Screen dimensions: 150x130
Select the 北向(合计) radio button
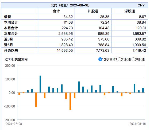[100, 59]
